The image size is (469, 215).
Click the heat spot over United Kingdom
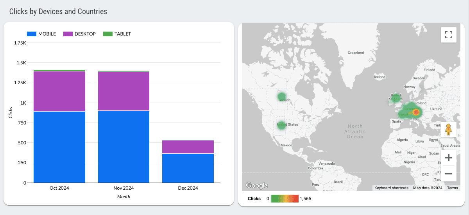click(x=396, y=98)
